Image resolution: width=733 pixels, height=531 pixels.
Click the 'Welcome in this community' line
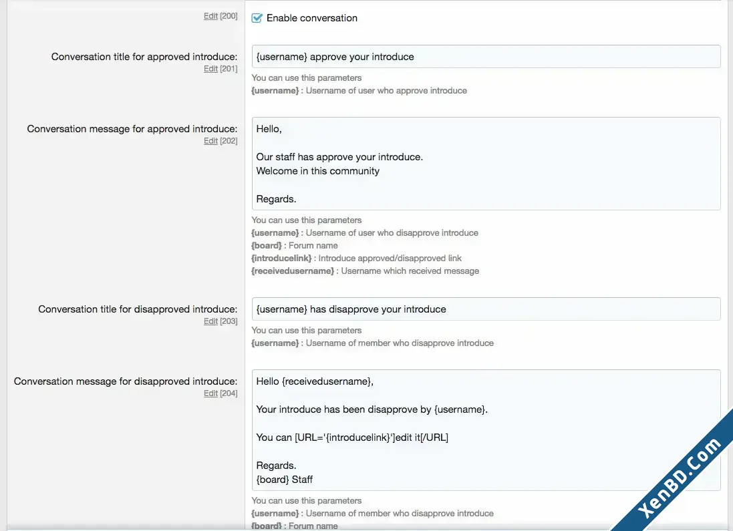tap(318, 171)
